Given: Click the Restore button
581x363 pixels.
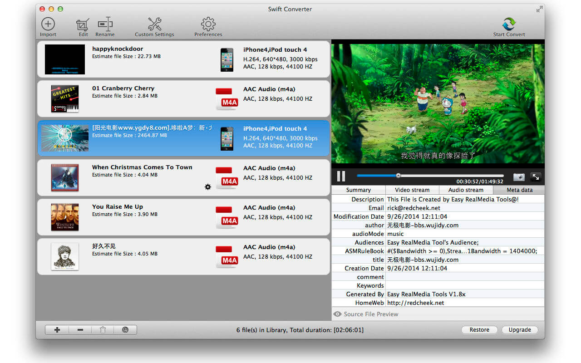Looking at the screenshot, I should tap(479, 330).
